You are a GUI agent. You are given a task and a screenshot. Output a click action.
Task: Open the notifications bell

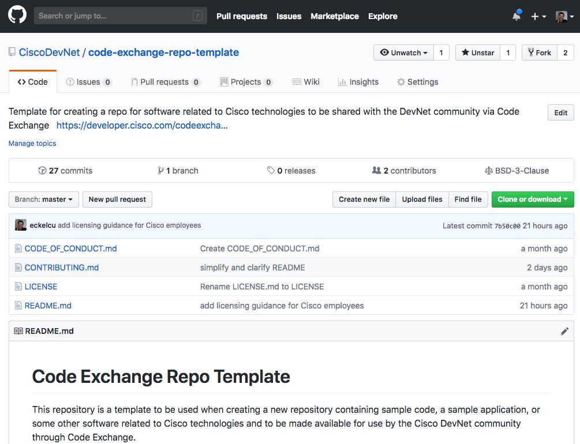pyautogui.click(x=517, y=16)
